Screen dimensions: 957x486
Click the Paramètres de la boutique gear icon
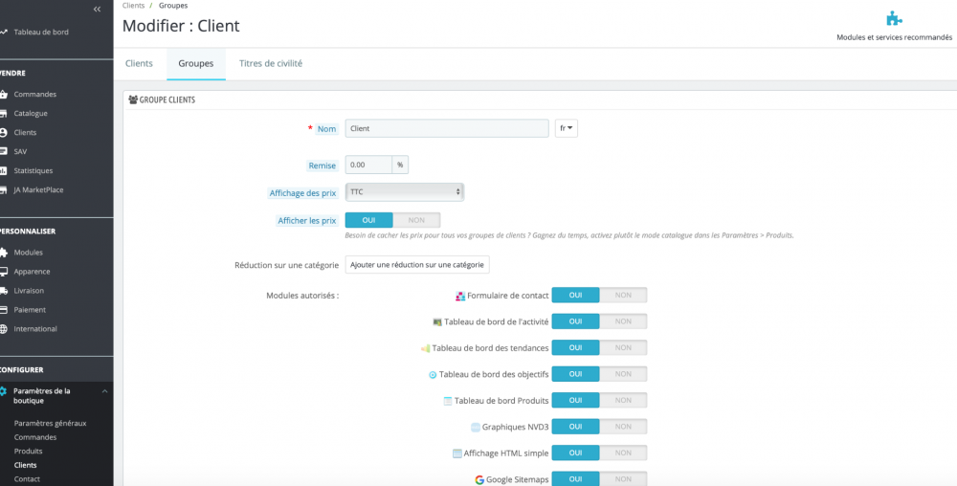(x=3, y=391)
